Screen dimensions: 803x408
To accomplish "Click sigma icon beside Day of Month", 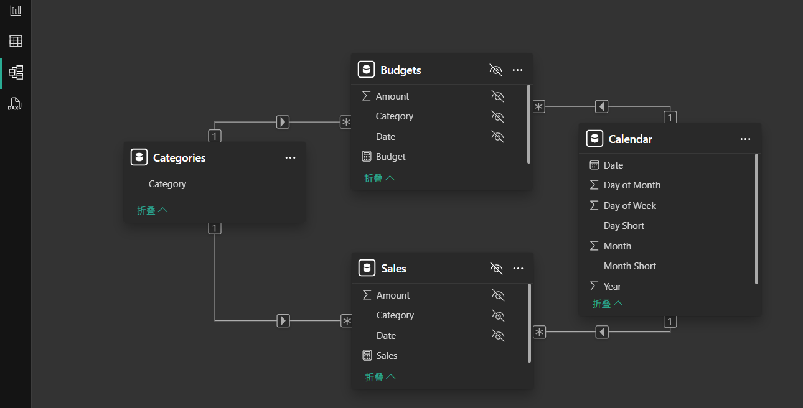I will pos(594,185).
